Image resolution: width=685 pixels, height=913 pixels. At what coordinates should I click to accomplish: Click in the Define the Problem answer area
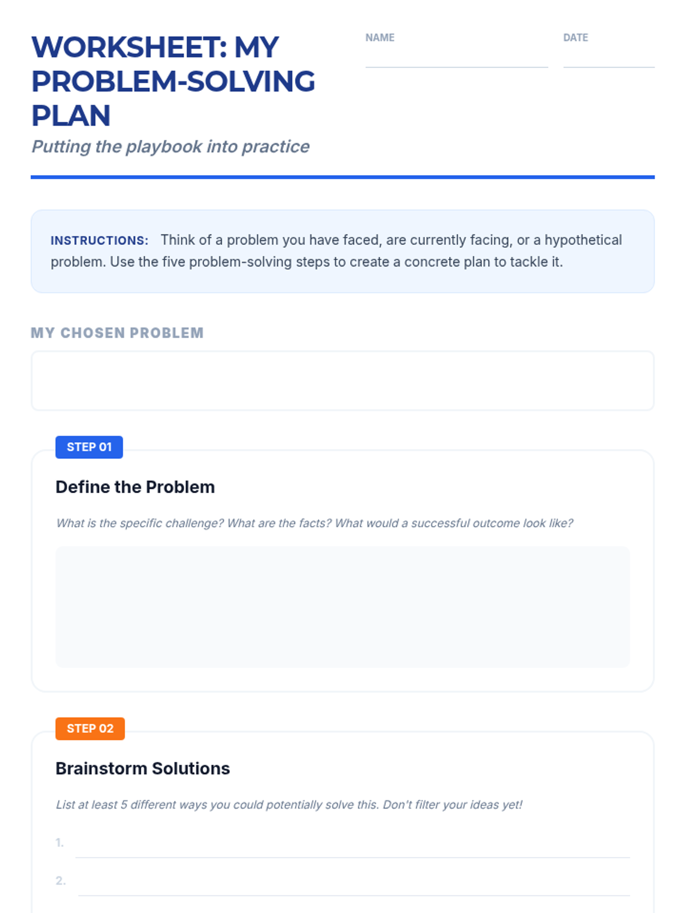pos(342,607)
